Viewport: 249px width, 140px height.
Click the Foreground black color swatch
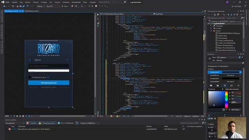point(230,79)
